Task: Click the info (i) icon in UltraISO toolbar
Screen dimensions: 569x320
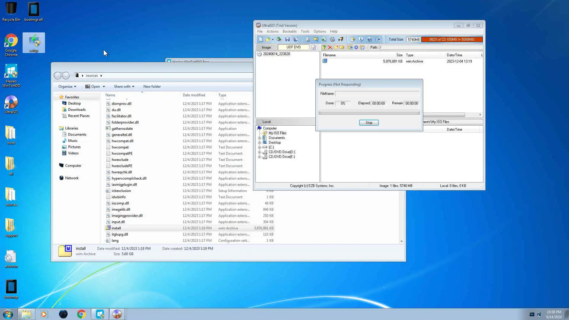Action: [361, 39]
